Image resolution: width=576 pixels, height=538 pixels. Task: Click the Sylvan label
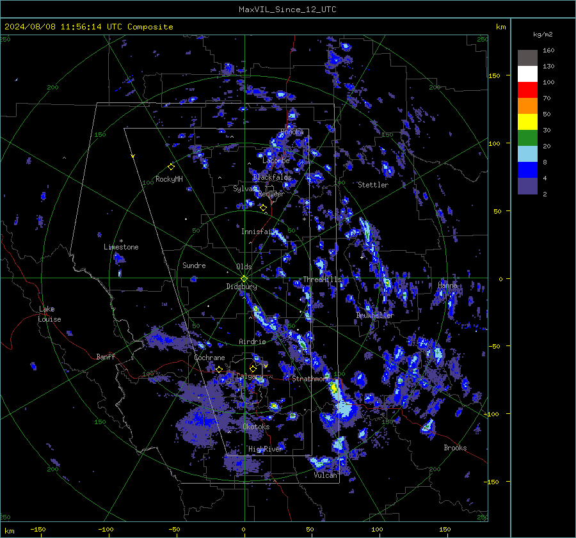pyautogui.click(x=244, y=189)
